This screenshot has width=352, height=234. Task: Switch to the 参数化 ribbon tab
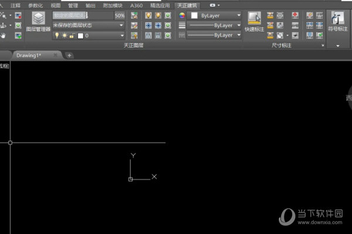pos(35,5)
